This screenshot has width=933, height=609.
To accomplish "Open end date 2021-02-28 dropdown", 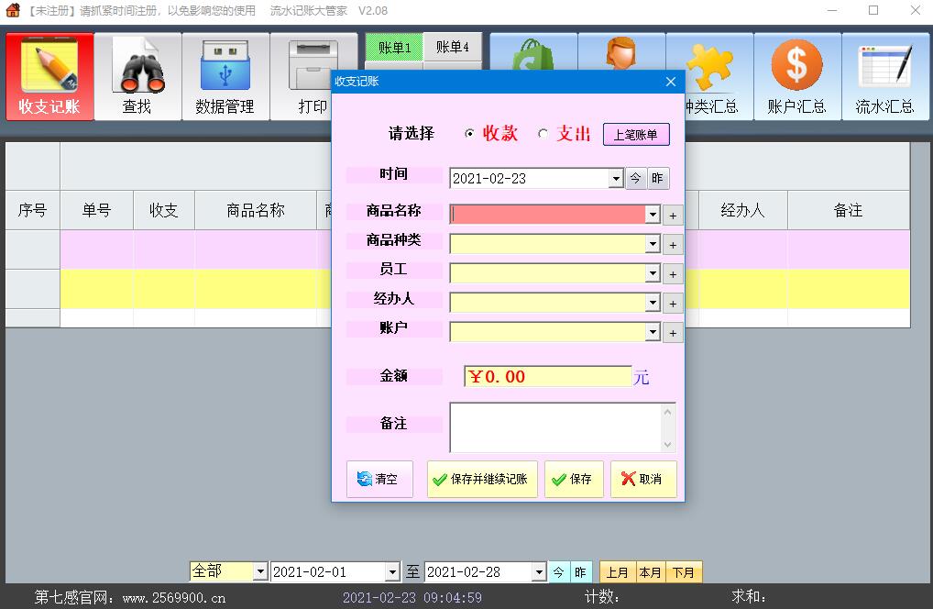I will (539, 572).
